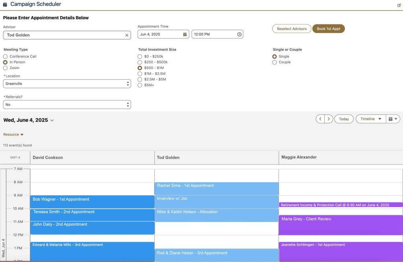Click the Reselect Advisors button
Image resolution: width=403 pixels, height=262 pixels.
(x=292, y=29)
